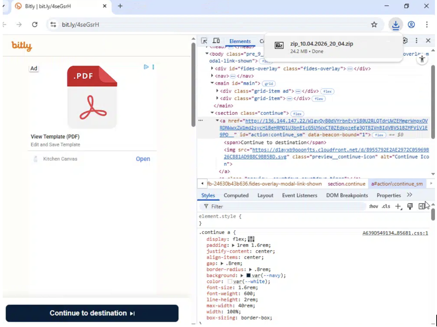Expand the fides-overlay div node
This screenshot has height=327, width=437.
(x=212, y=68)
